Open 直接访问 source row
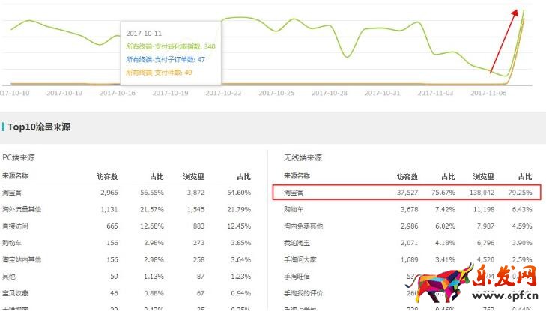Screen dimensions: 546x311 pos(16,226)
